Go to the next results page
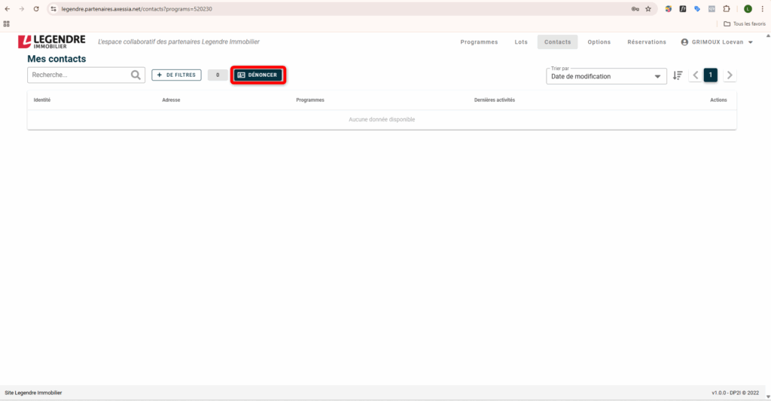The height and width of the screenshot is (401, 771). [729, 75]
